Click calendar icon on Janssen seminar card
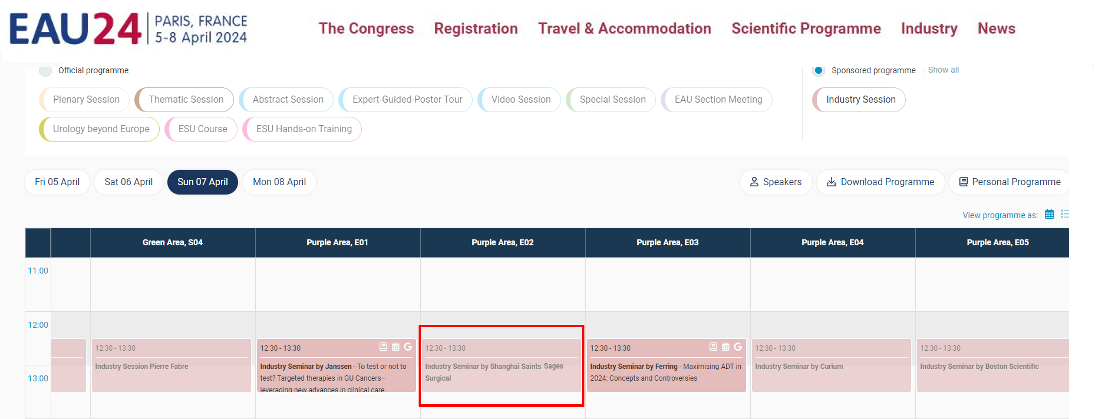The image size is (1095, 419). click(395, 347)
